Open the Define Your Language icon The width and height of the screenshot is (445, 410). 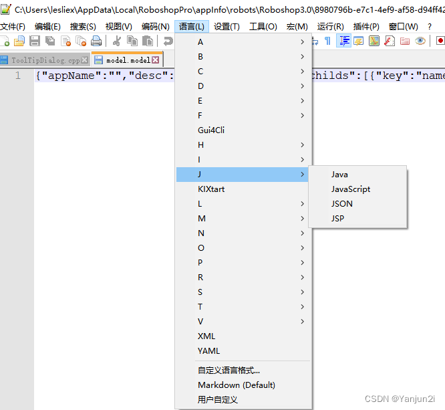click(x=359, y=41)
